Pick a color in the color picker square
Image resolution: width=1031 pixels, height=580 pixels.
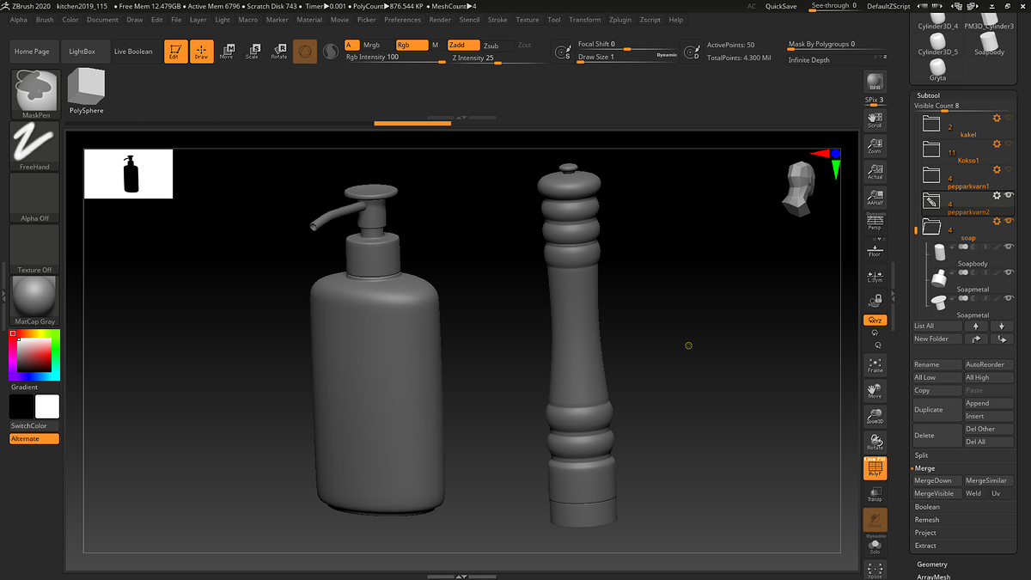tap(34, 355)
